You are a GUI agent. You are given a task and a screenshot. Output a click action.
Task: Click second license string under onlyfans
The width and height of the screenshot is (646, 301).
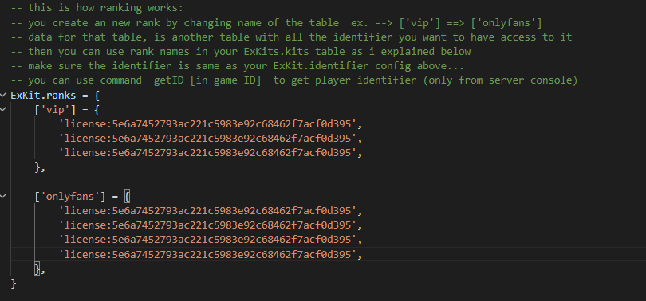[207, 225]
